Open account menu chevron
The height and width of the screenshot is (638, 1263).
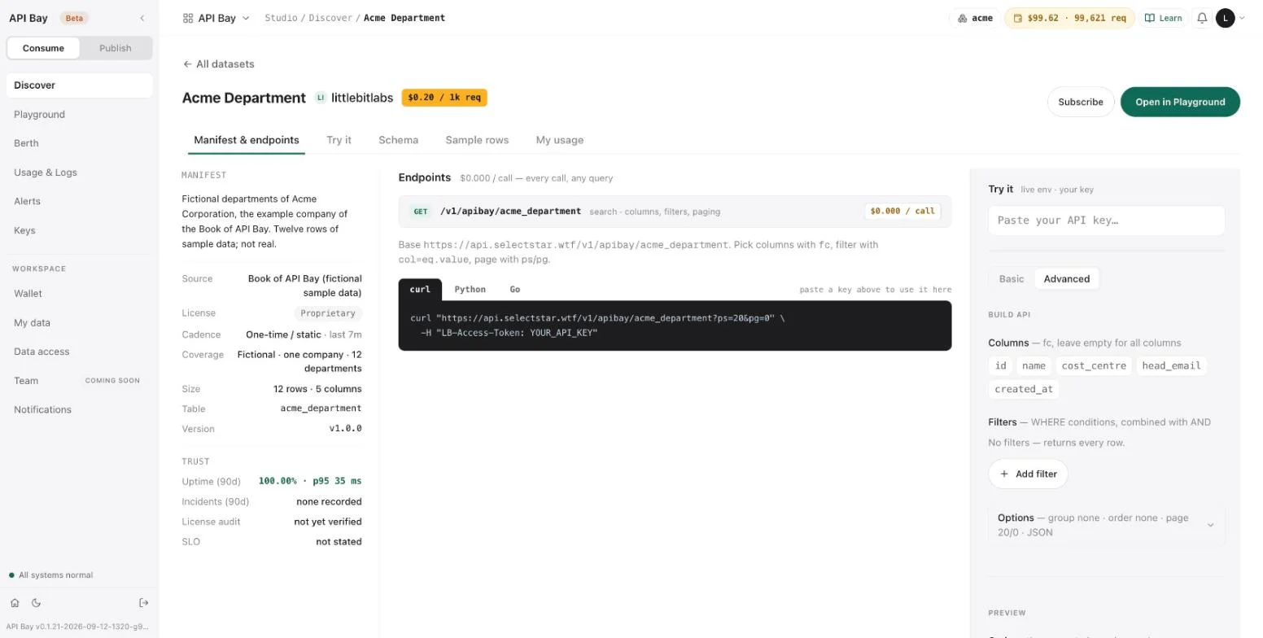tap(1242, 18)
